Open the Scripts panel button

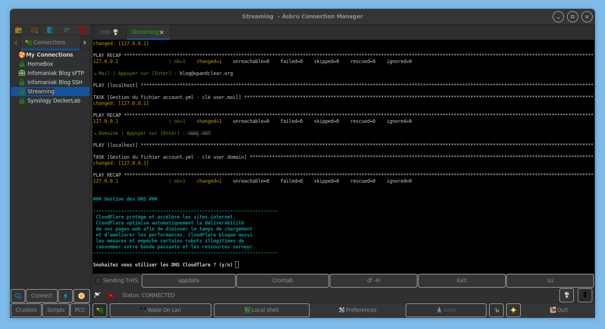(x=56, y=310)
